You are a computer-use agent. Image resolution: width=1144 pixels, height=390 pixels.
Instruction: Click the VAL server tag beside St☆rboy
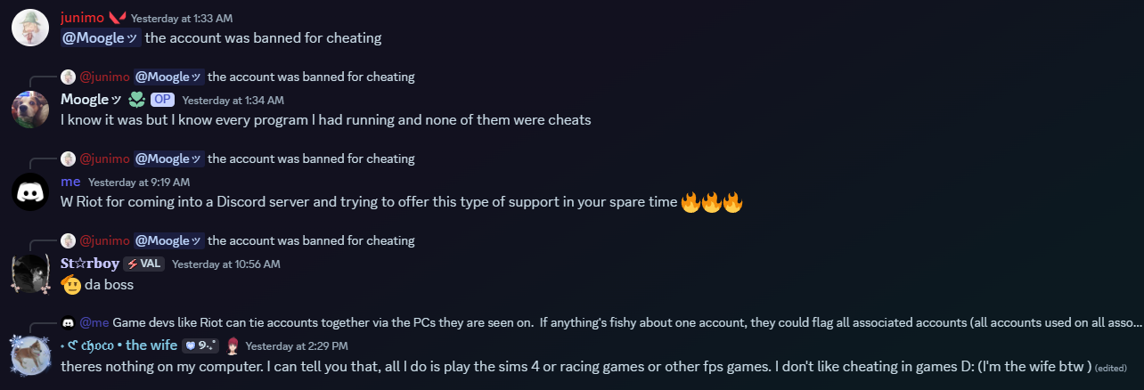[143, 264]
